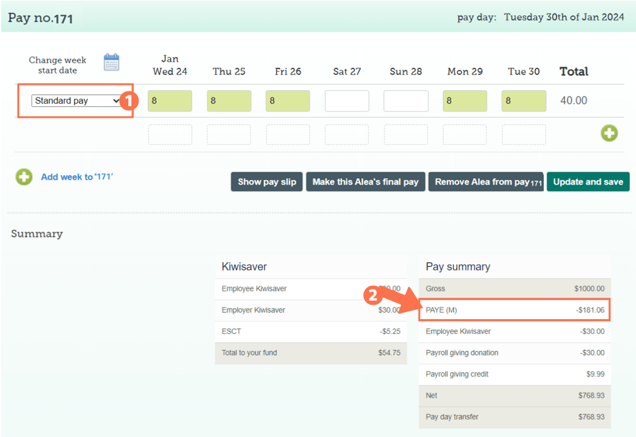Viewport: 636px width, 437px height.
Task: Click the Thu 25 hours input
Action: [229, 101]
